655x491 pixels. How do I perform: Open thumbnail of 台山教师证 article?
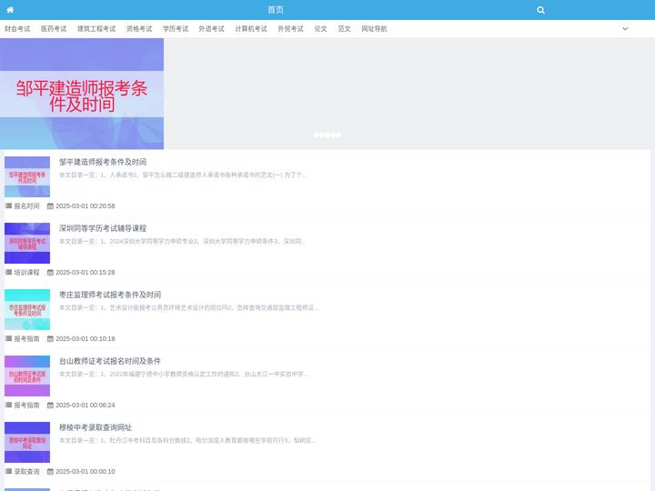pos(27,376)
